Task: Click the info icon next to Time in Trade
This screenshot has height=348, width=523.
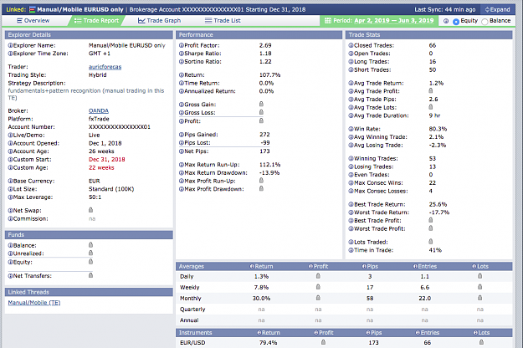Action: pos(351,250)
